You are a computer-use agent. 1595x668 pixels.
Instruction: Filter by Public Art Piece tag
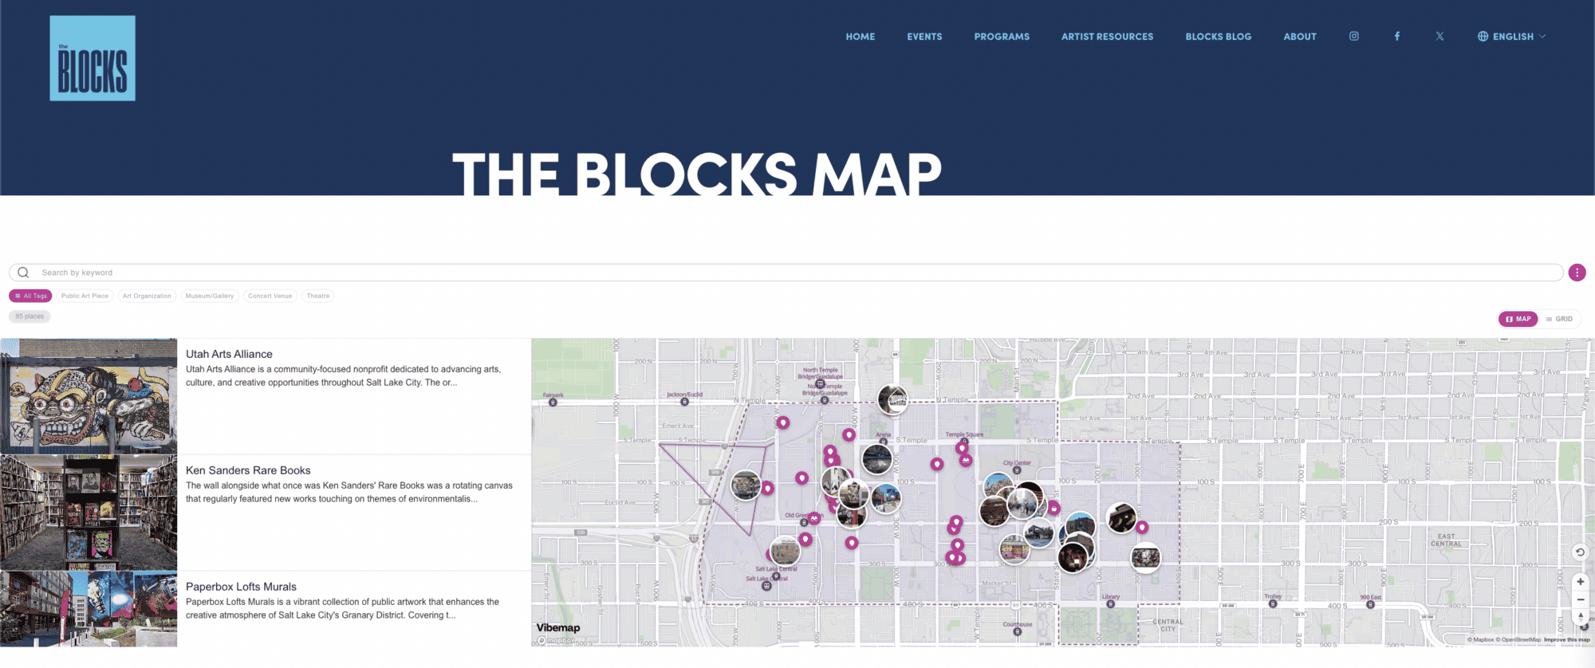(x=85, y=296)
